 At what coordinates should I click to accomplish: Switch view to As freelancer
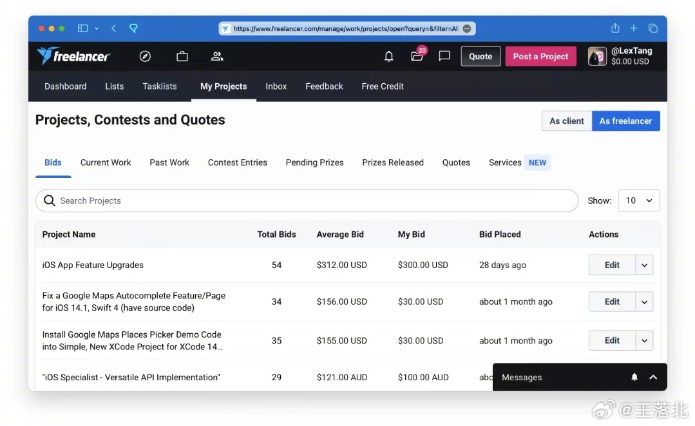(626, 121)
